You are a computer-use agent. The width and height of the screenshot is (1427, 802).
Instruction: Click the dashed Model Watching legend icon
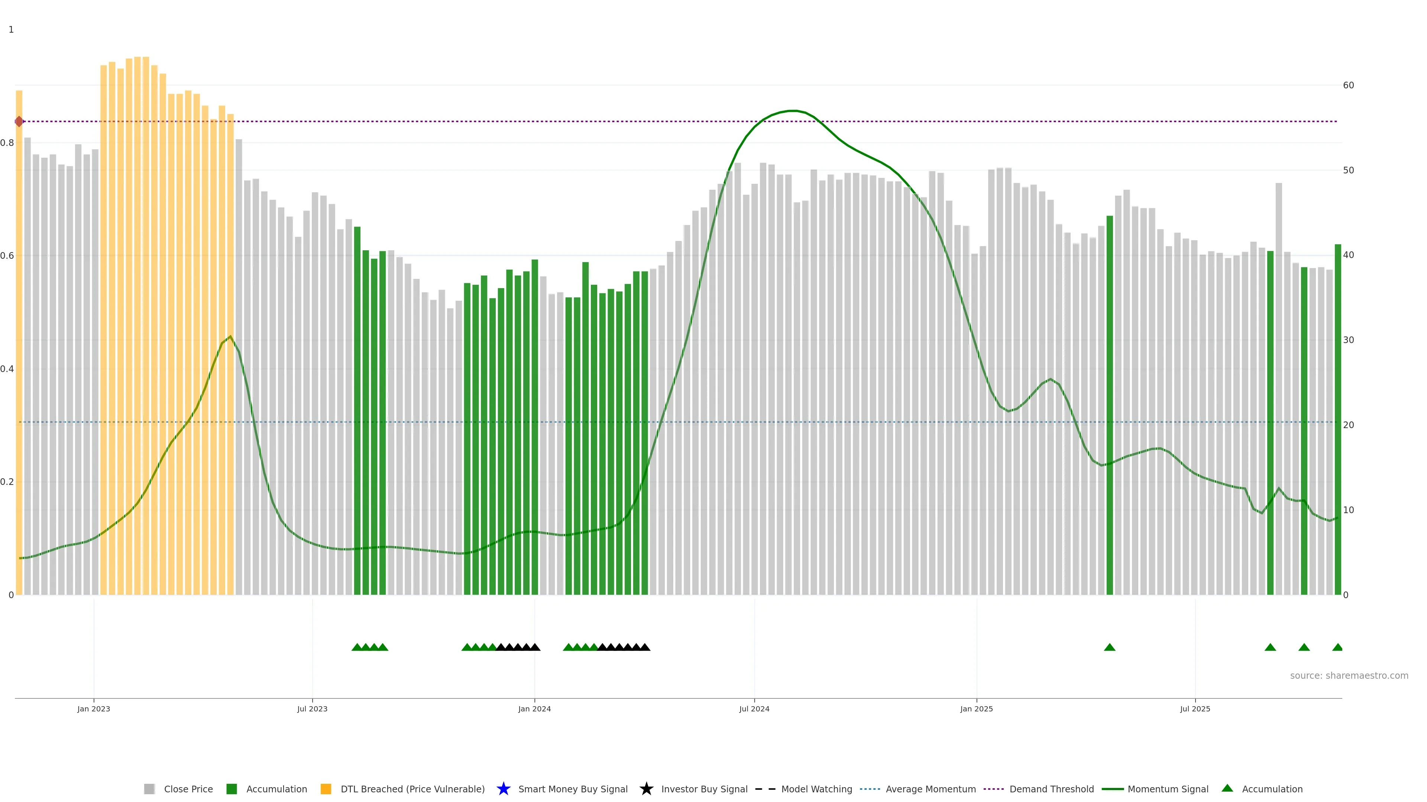pyautogui.click(x=765, y=789)
